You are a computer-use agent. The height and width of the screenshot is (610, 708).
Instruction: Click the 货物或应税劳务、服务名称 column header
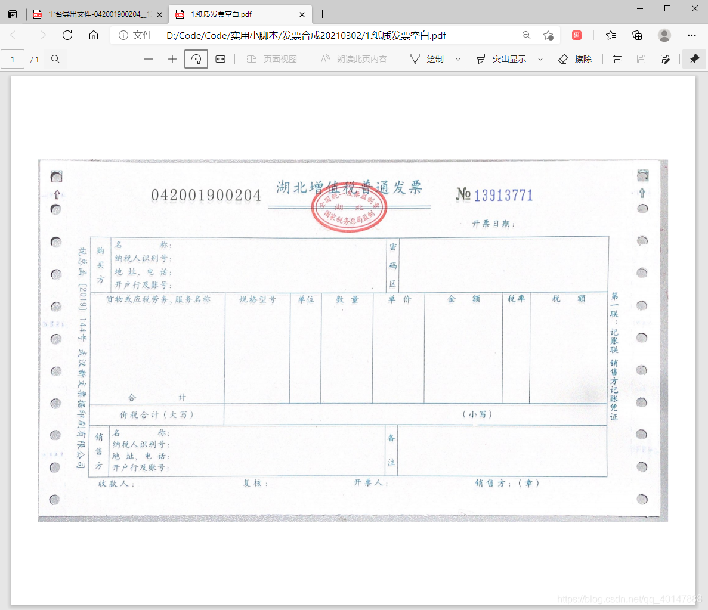tap(158, 299)
